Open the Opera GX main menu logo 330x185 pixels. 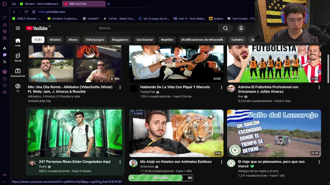[x=5, y=4]
